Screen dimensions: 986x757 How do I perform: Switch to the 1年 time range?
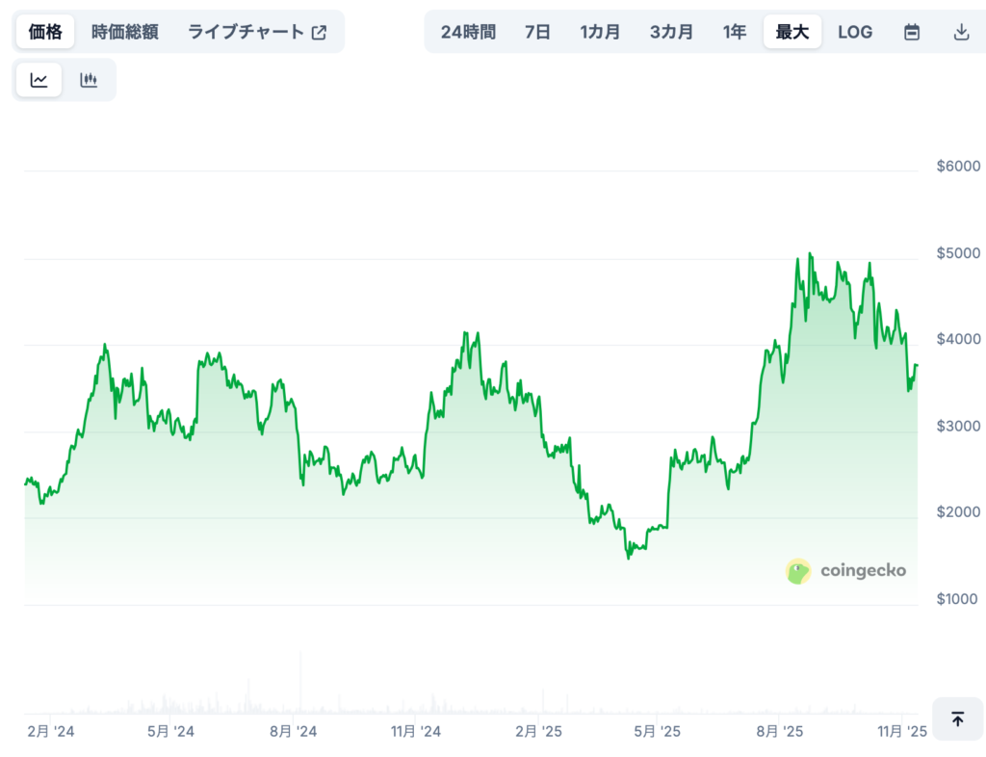(735, 31)
